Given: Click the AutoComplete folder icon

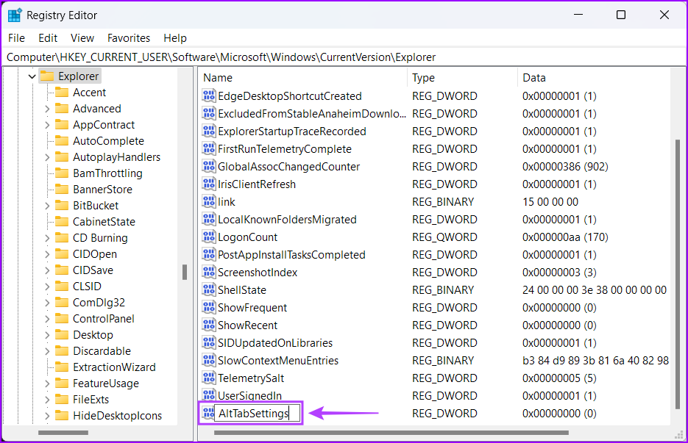Looking at the screenshot, I should coord(62,141).
